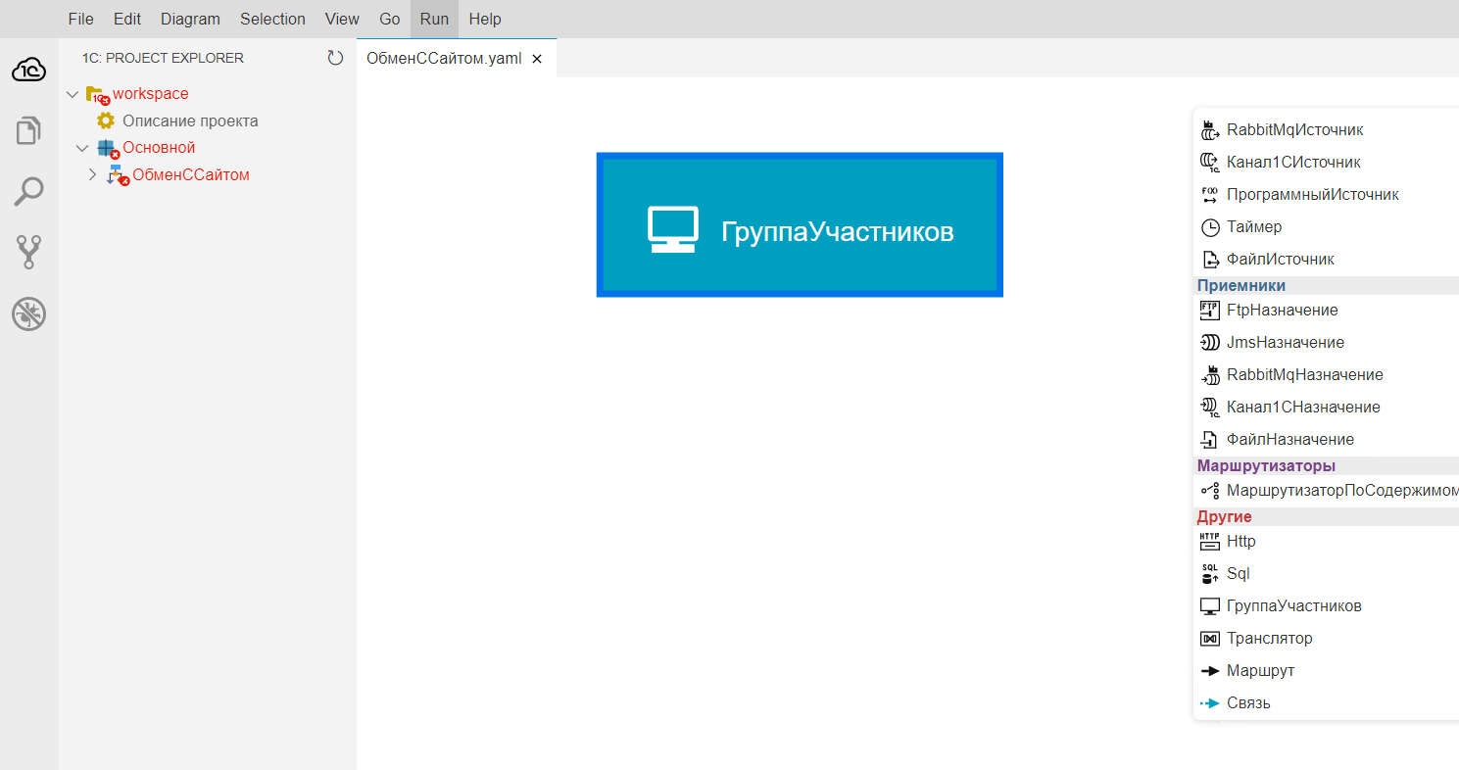Click the ФайлИсточник label in palette
Screen dimensions: 1459x770
pyautogui.click(x=1281, y=259)
